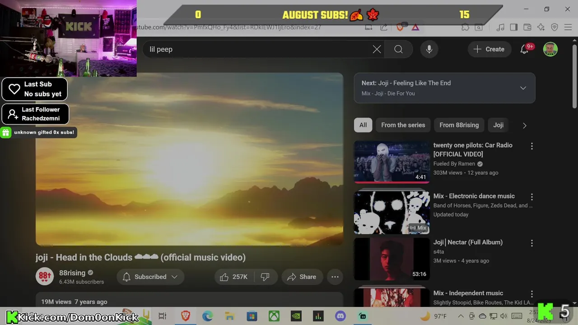This screenshot has height=325, width=578.
Task: Open File Explorer from the taskbar
Action: click(x=229, y=316)
